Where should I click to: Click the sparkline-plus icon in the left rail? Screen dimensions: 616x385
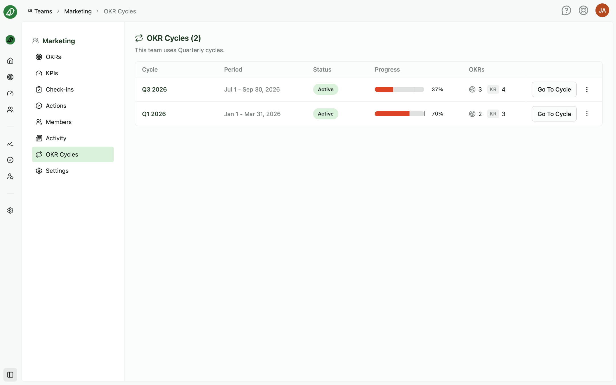coord(10,144)
